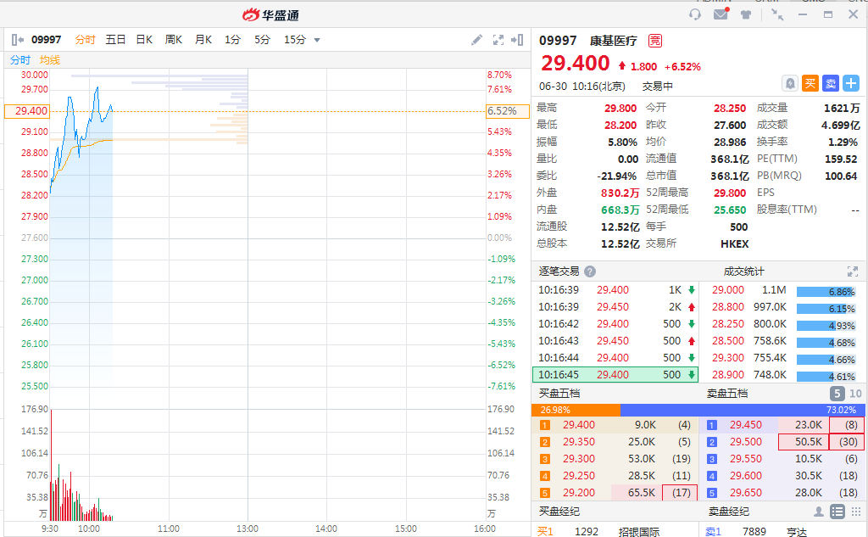Add stock to watchlist with plus icon
This screenshot has height=537, width=868.
coord(851,83)
